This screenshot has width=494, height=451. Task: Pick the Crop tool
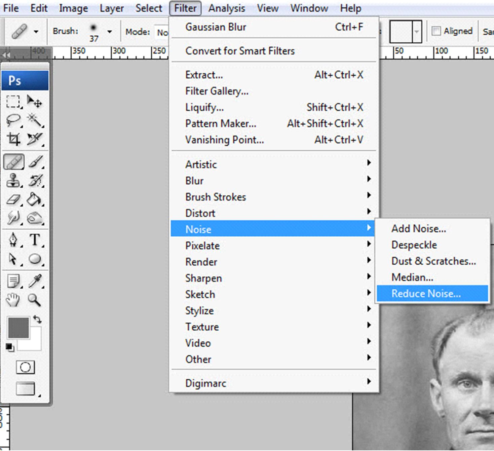click(x=13, y=139)
